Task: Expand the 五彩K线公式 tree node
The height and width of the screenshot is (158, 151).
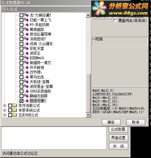Action: coord(4,115)
